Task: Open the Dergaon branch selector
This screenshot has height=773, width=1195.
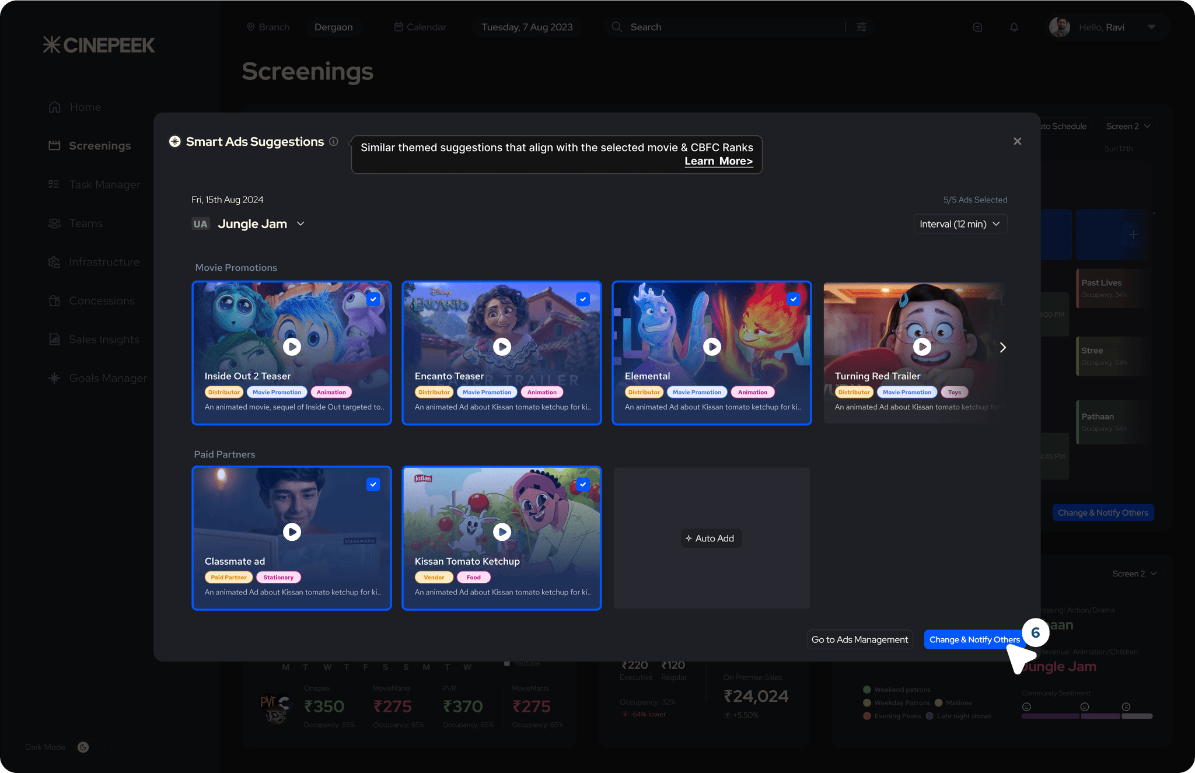Action: [x=334, y=27]
